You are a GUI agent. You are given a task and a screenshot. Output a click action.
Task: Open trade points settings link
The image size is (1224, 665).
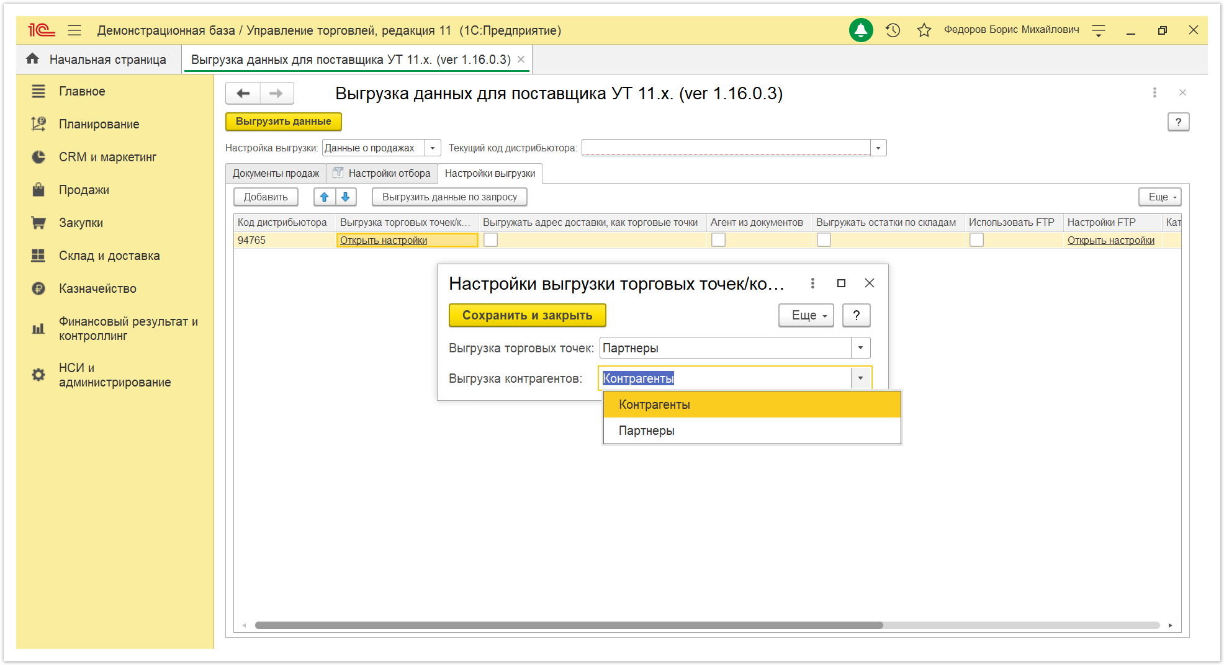click(x=384, y=240)
